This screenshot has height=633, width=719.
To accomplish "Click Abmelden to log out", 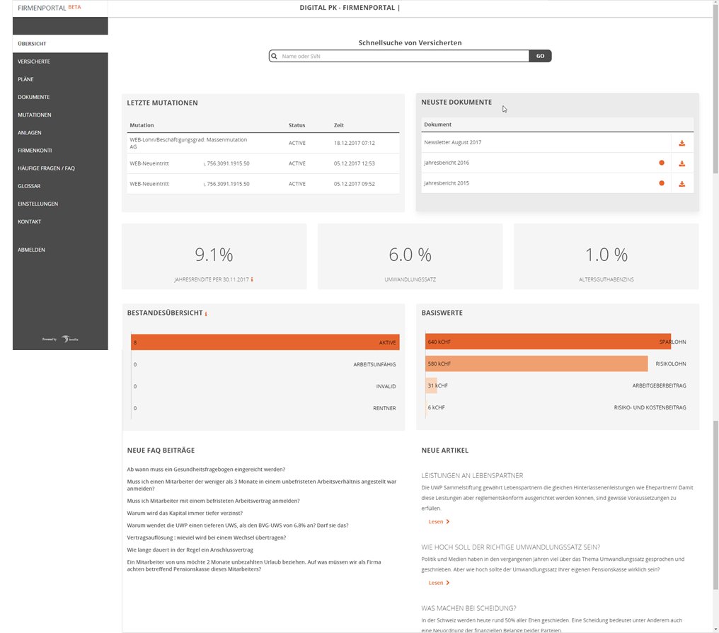I will (29, 250).
